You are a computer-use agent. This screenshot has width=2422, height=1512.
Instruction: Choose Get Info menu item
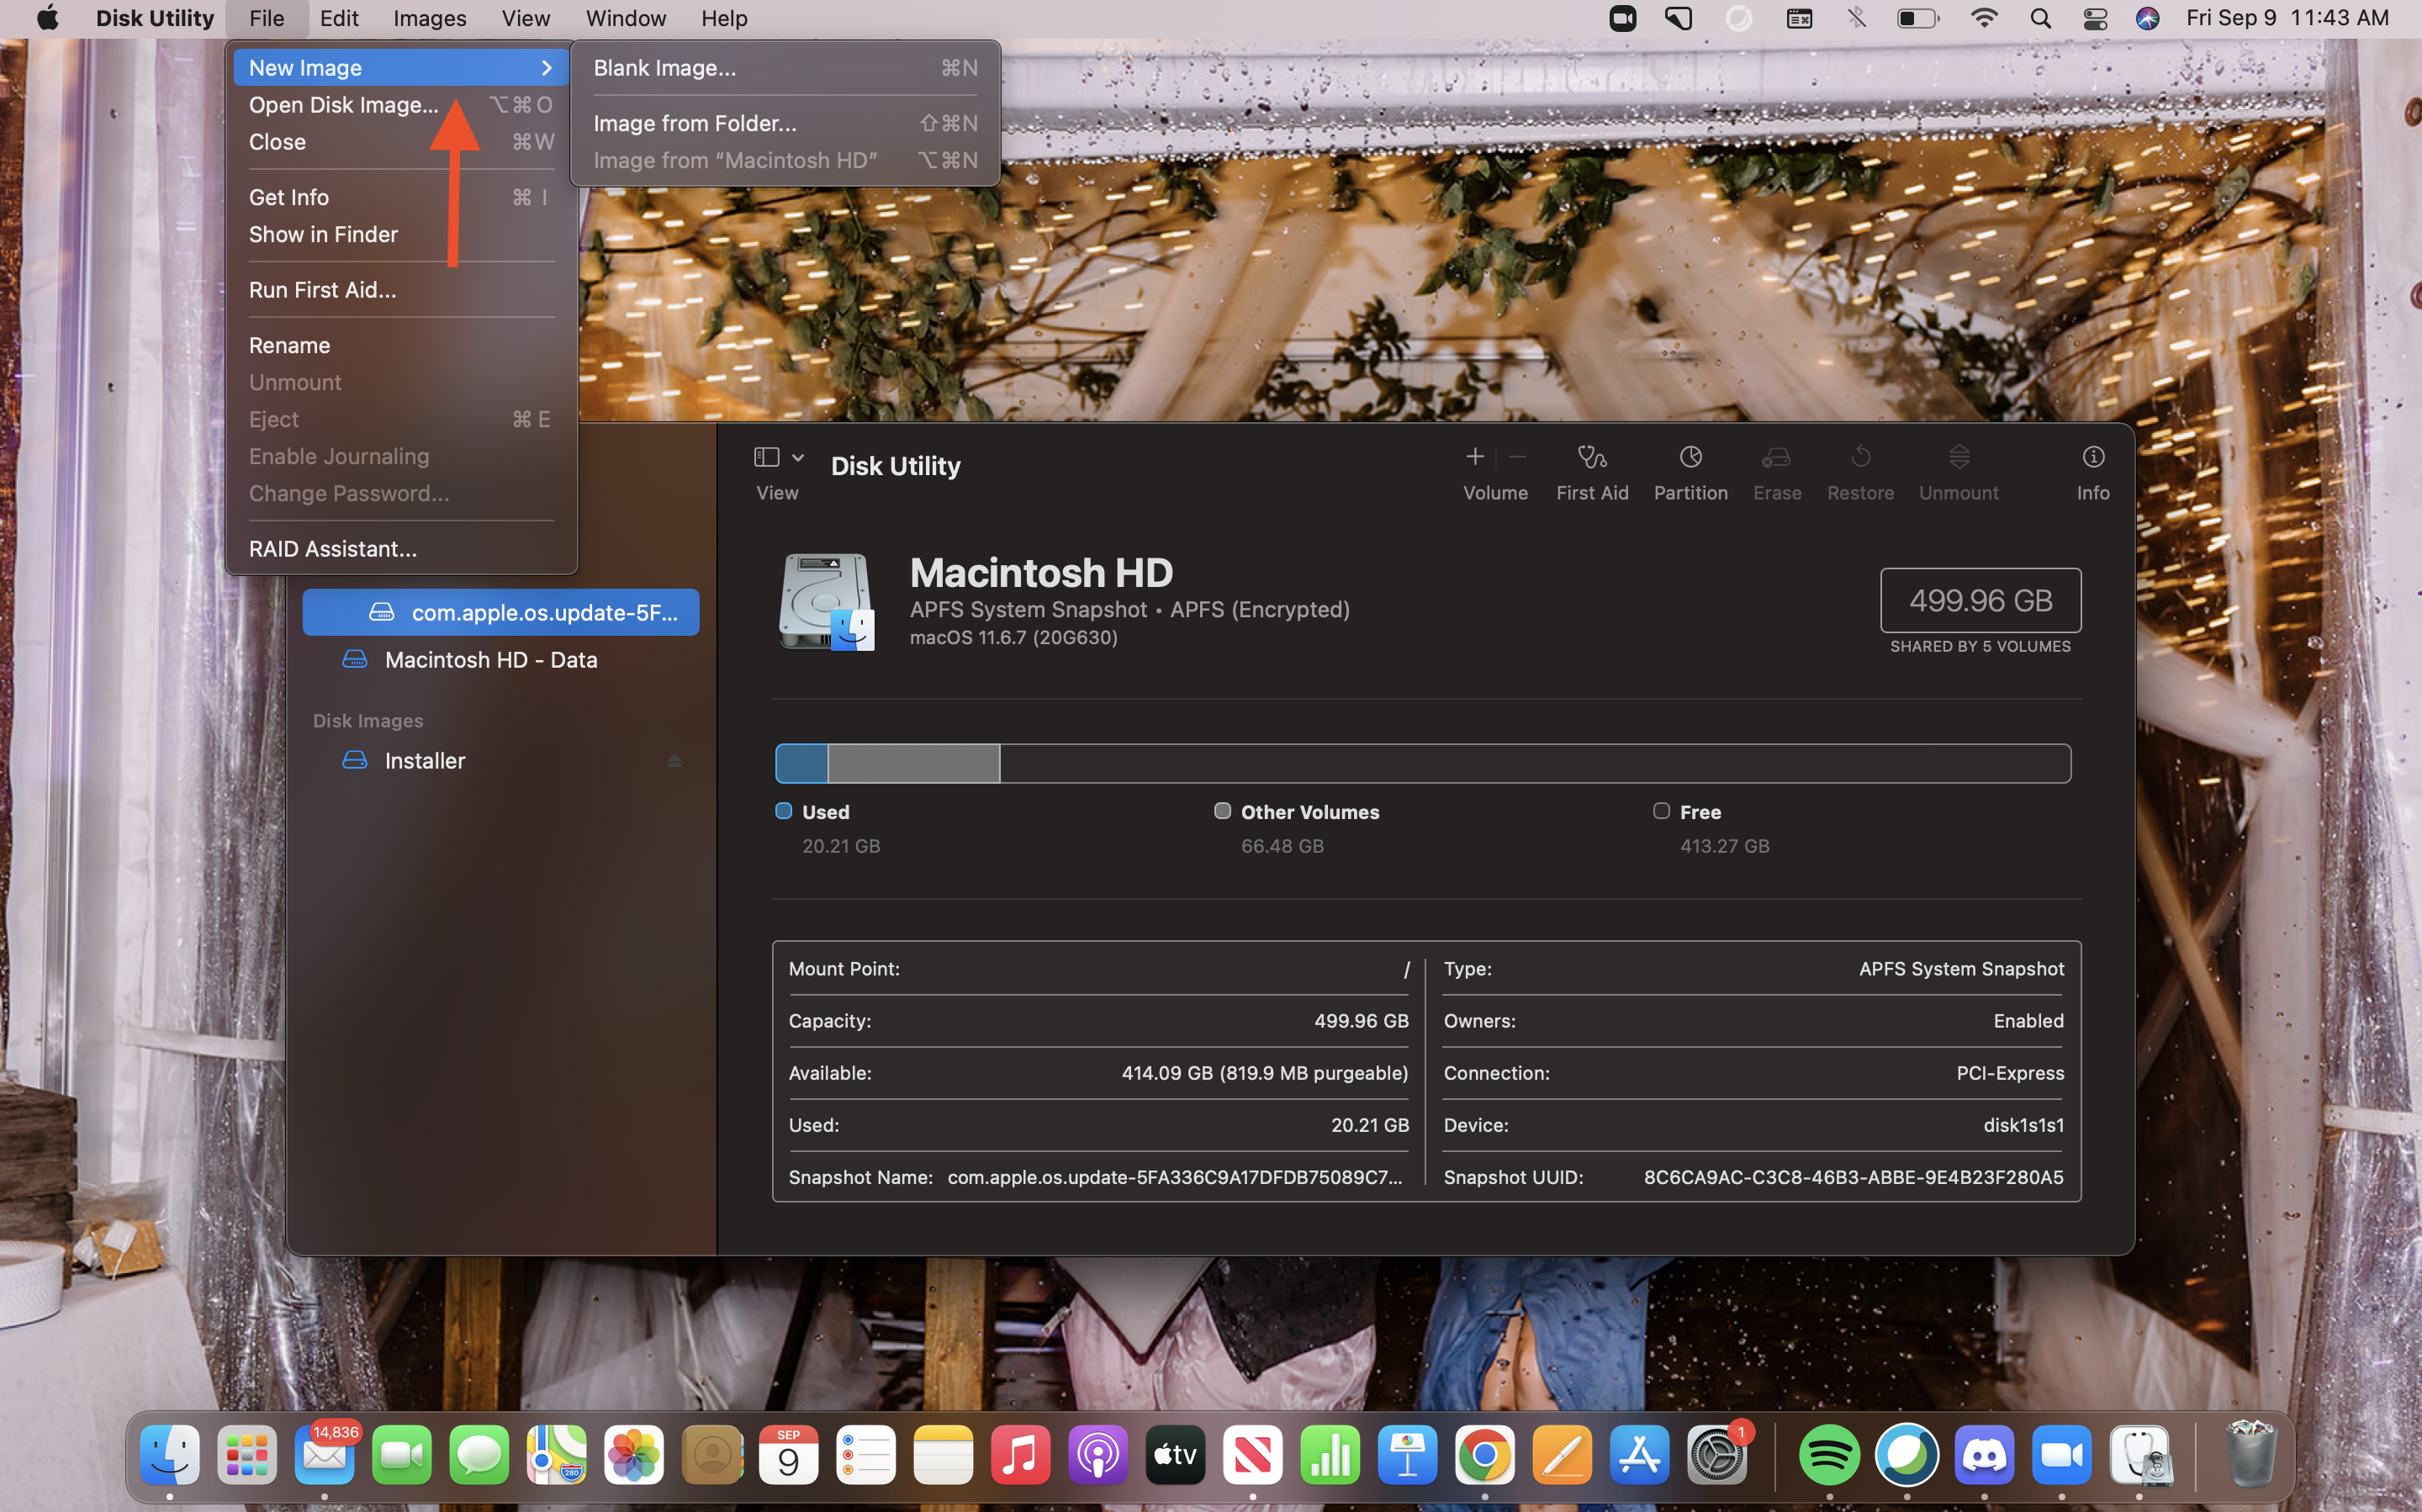pyautogui.click(x=401, y=197)
